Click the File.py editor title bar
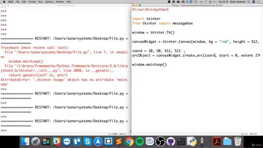This screenshot has height=148, width=263. pos(197,5)
